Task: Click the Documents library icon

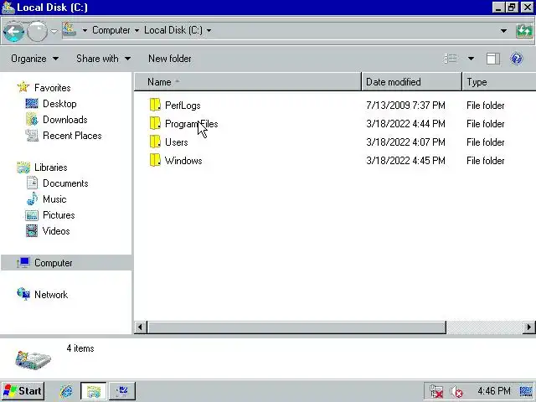Action: pyautogui.click(x=32, y=183)
